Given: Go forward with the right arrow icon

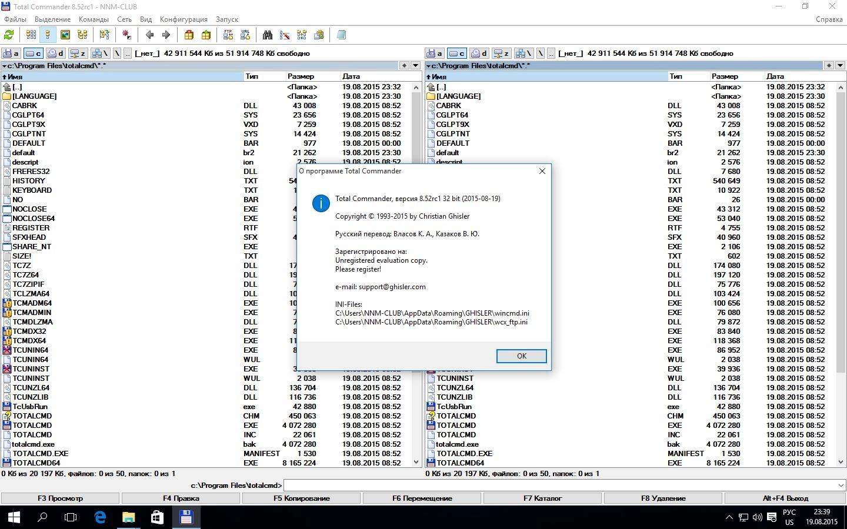Looking at the screenshot, I should tap(166, 35).
